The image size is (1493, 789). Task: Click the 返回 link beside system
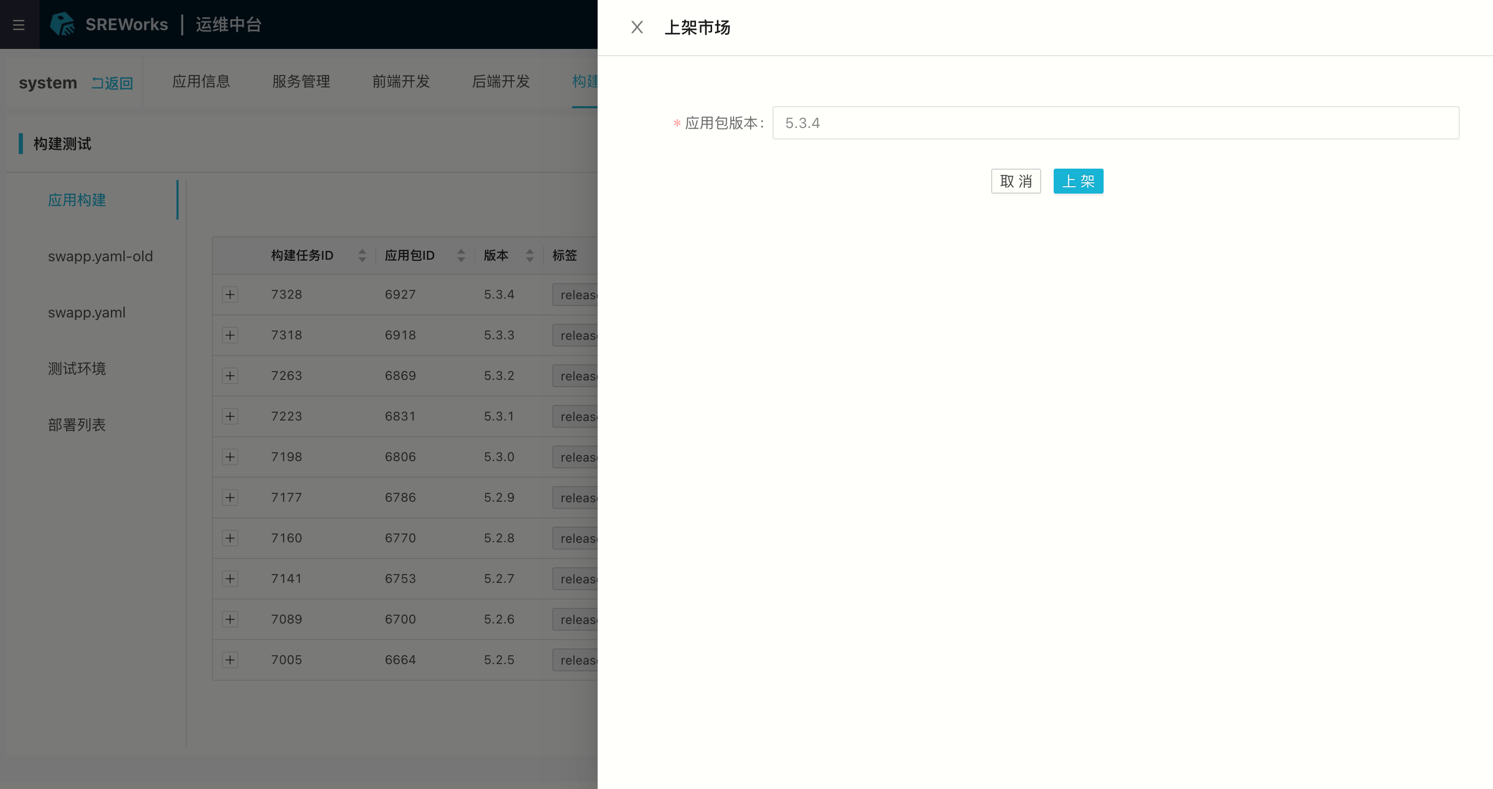tap(112, 83)
